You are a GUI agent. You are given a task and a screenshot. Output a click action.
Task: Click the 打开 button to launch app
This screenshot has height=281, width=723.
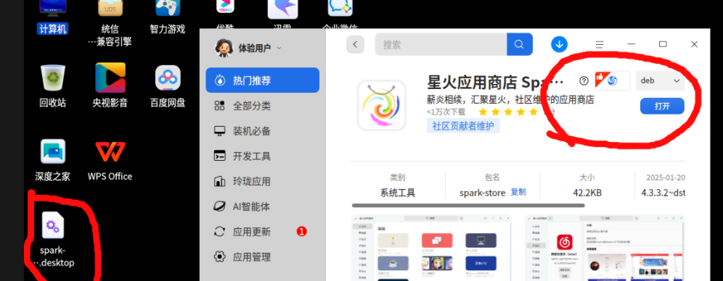click(x=662, y=106)
